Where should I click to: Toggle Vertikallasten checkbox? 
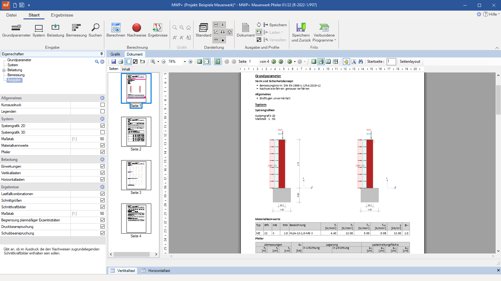[102, 173]
